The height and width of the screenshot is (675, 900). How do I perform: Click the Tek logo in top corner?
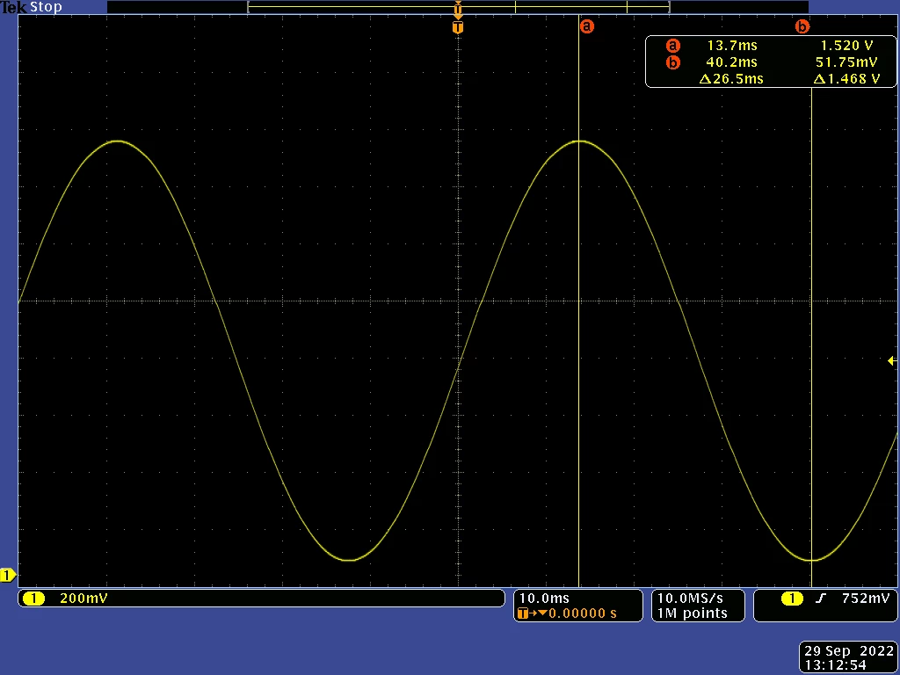14,7
